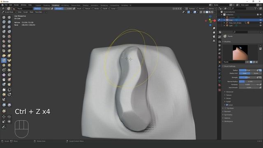Viewport: 263px width, 148px height.
Task: Select the Clay Strips brush
Action: point(9,22)
